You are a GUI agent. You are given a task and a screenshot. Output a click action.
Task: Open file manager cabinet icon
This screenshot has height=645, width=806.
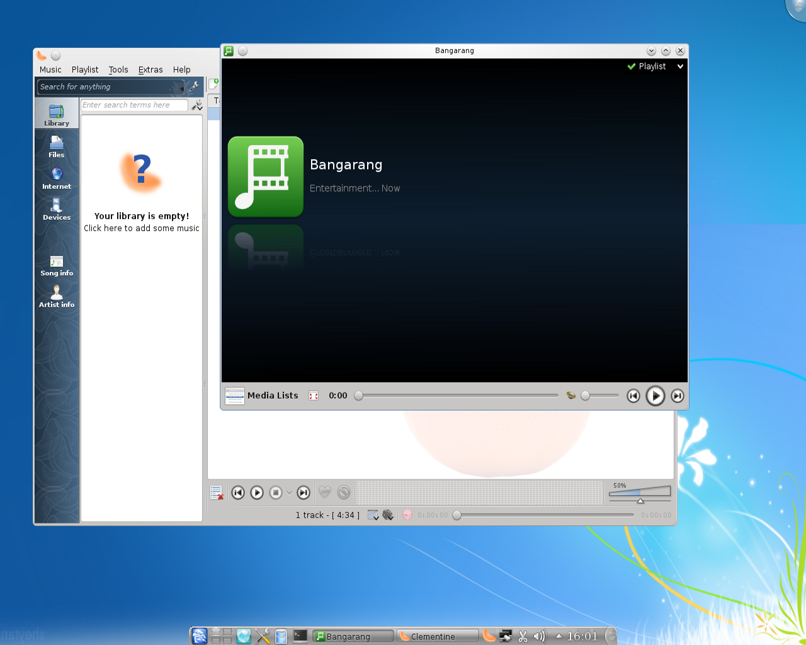point(281,636)
